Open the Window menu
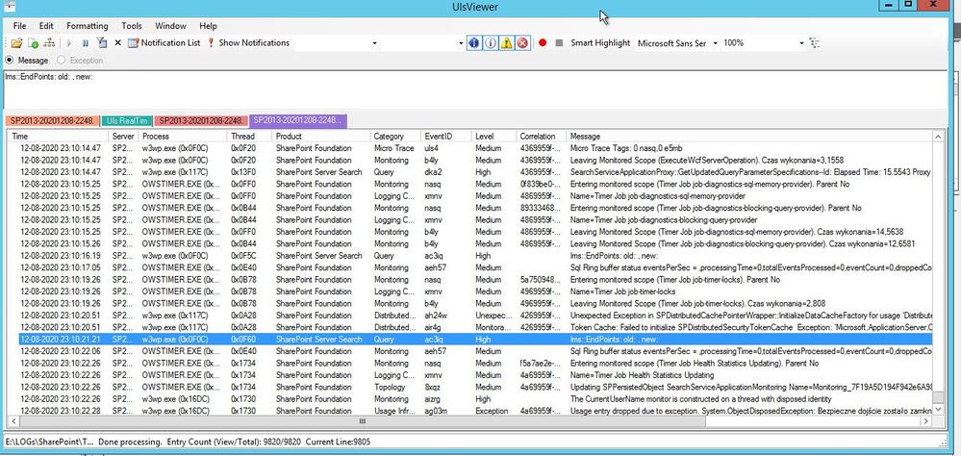961x456 pixels. point(170,26)
